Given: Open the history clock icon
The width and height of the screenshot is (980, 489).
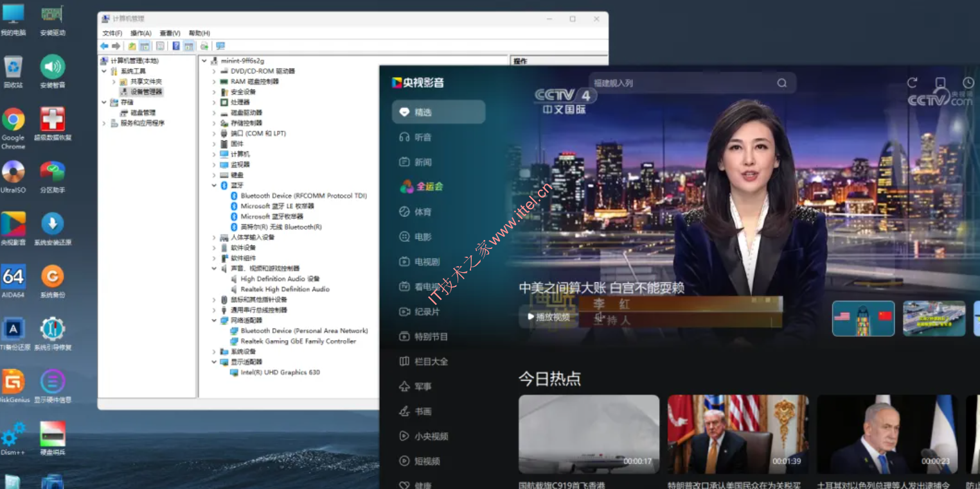Looking at the screenshot, I should 968,83.
